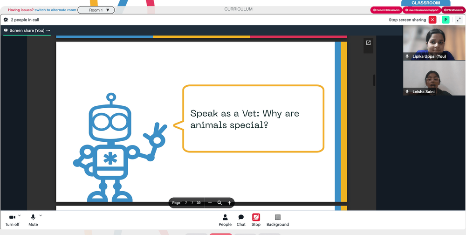Screen dimensions: 466x235
Task: Expand camera options chevron
Action: coord(20,215)
